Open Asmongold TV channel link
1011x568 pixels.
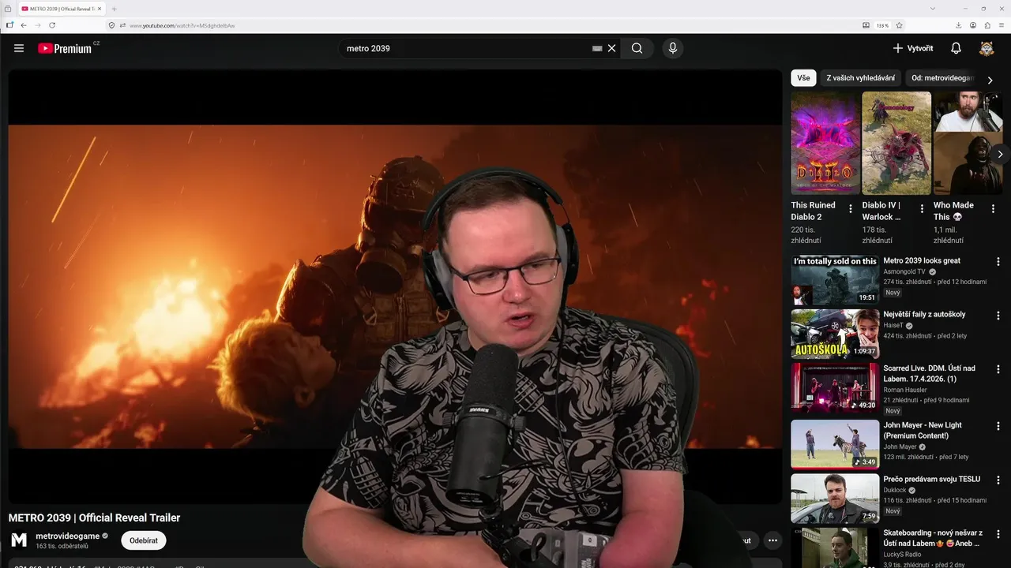(x=904, y=271)
